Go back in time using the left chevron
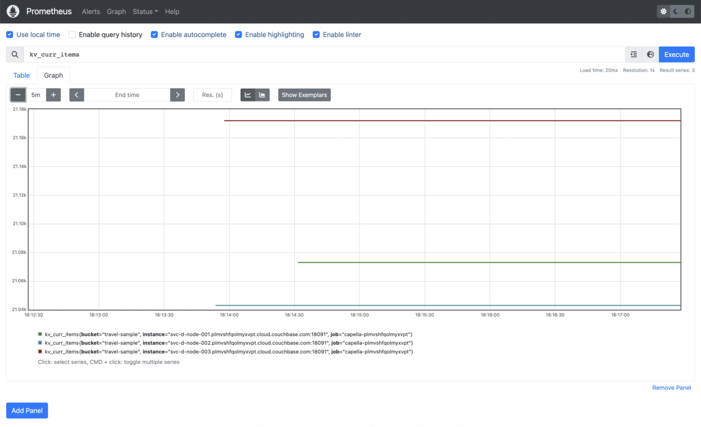701x427 pixels. coord(76,94)
